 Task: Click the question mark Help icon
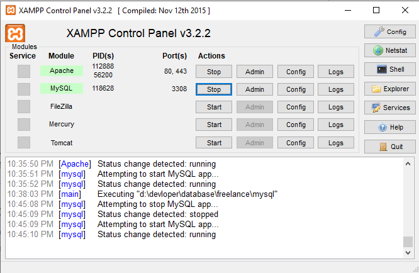[x=383, y=127]
